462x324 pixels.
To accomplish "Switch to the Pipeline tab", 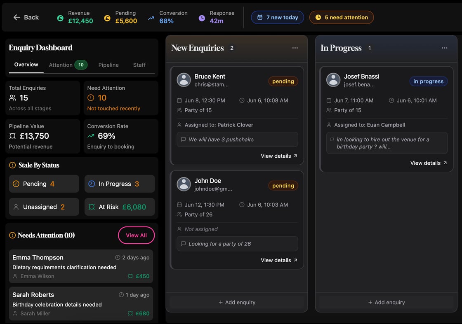I will (108, 65).
